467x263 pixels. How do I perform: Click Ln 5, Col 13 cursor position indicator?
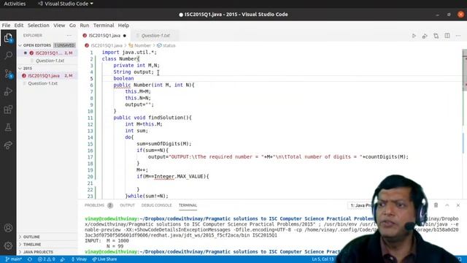coord(323,259)
